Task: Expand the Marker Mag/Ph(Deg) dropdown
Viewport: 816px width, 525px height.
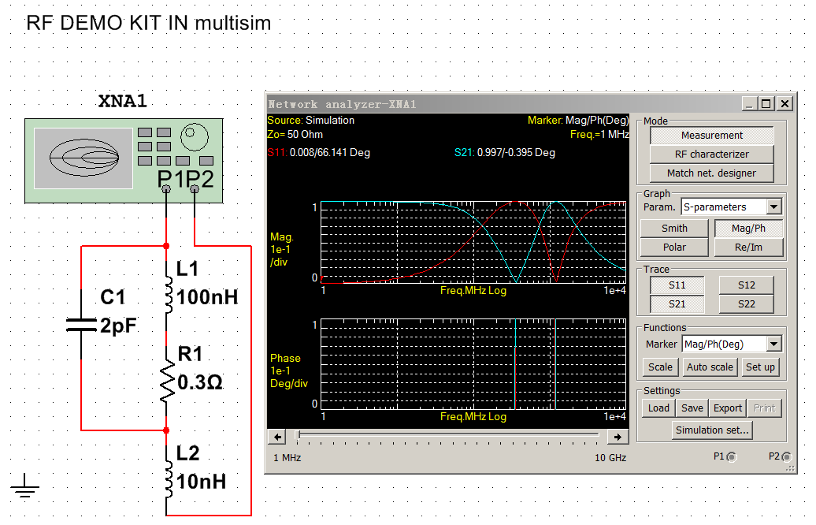Action: coord(773,344)
